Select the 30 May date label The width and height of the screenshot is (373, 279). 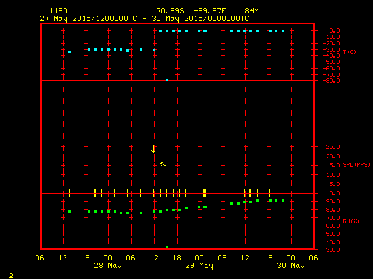(290, 266)
